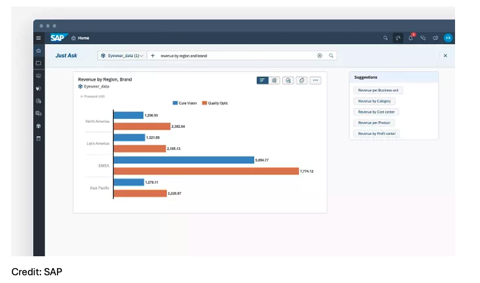
Task: Click in the Just Ask query field
Action: (x=238, y=55)
